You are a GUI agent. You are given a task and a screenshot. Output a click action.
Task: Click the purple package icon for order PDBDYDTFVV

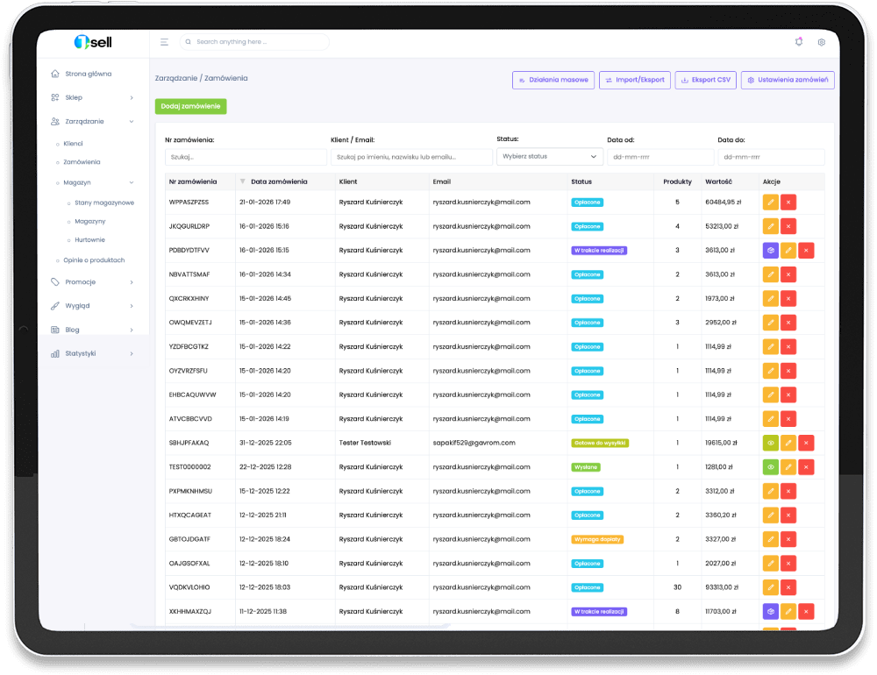point(771,251)
